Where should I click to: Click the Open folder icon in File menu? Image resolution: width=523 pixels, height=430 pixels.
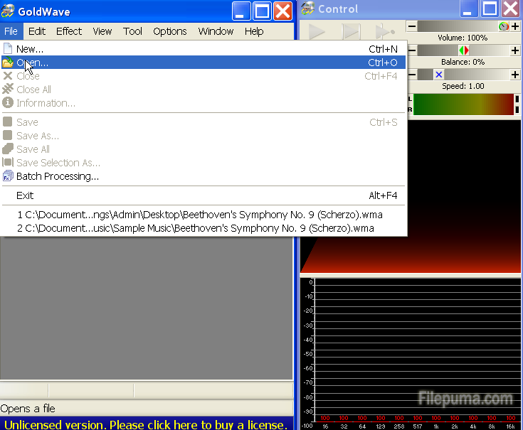(8, 63)
